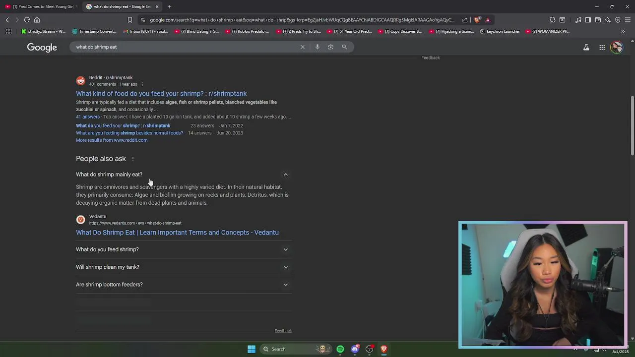The width and height of the screenshot is (635, 357).
Task: Click Feedback link near page top
Action: click(x=431, y=58)
